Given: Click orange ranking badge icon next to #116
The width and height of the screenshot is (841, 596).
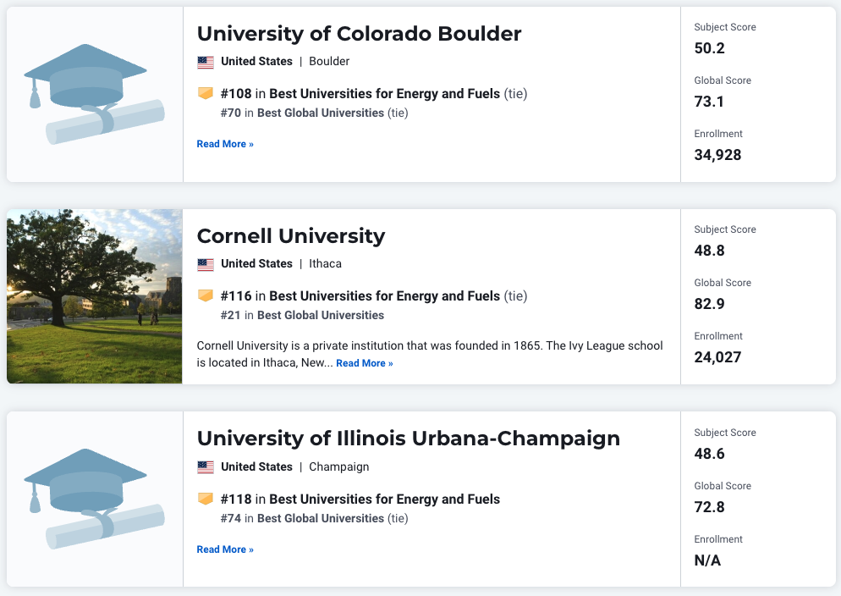Looking at the screenshot, I should pos(206,296).
